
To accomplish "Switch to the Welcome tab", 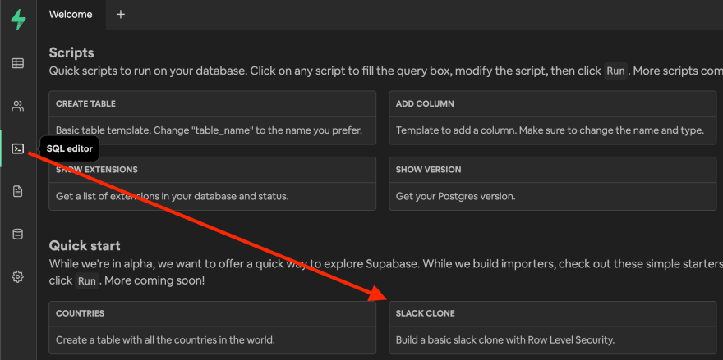I will pyautogui.click(x=71, y=14).
